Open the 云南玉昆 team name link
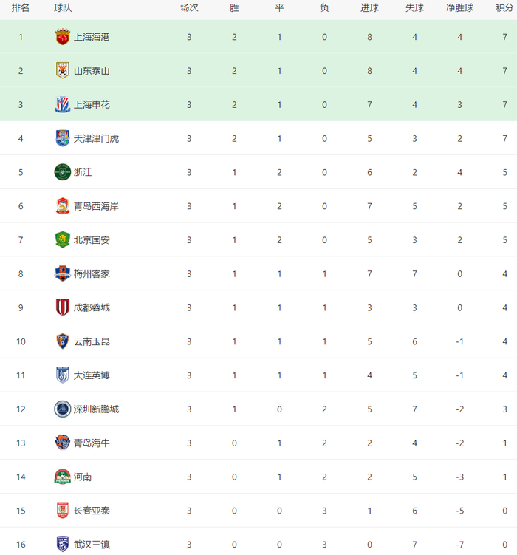Screen dimensions: 517x555 pos(92,341)
